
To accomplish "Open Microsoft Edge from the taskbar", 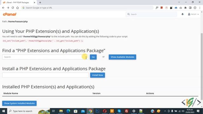I will coord(69,111).
